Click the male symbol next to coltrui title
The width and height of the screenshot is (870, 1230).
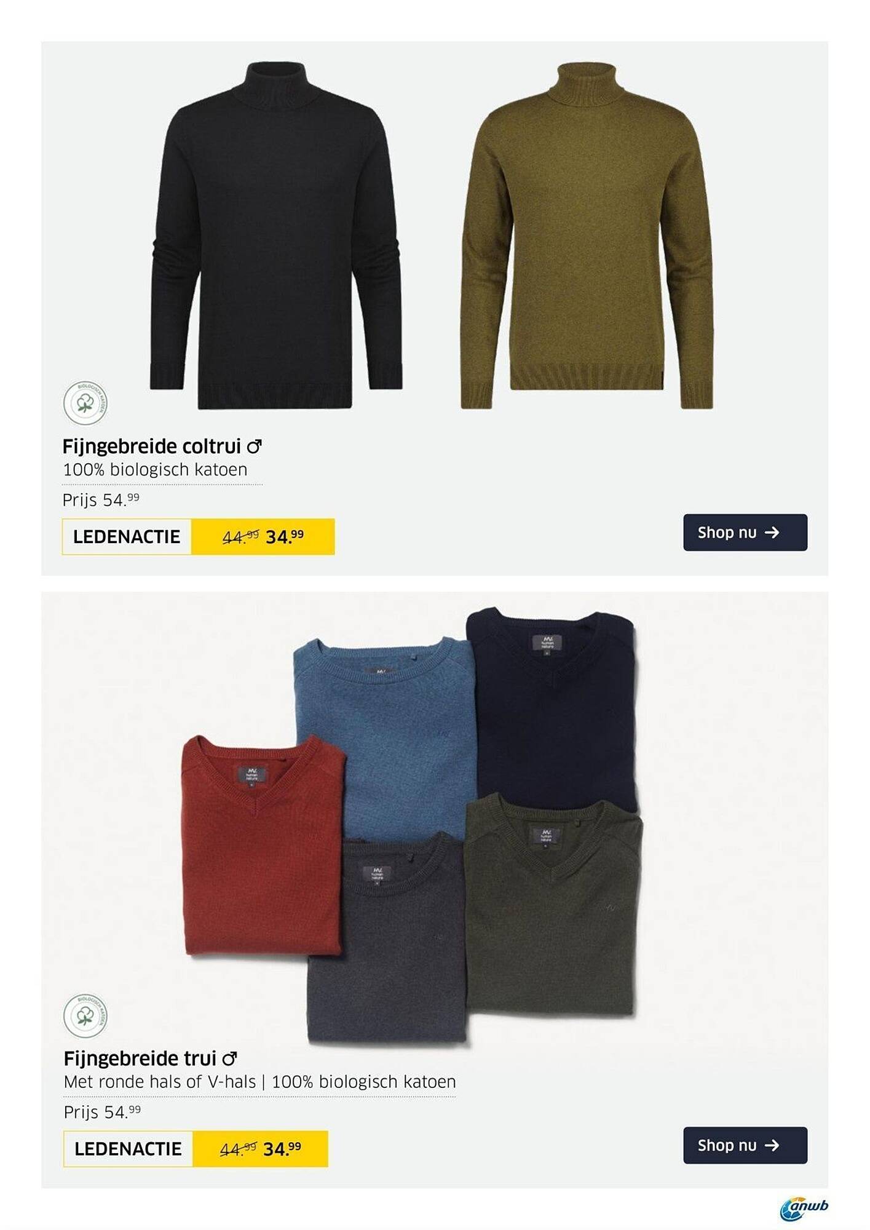coord(254,446)
